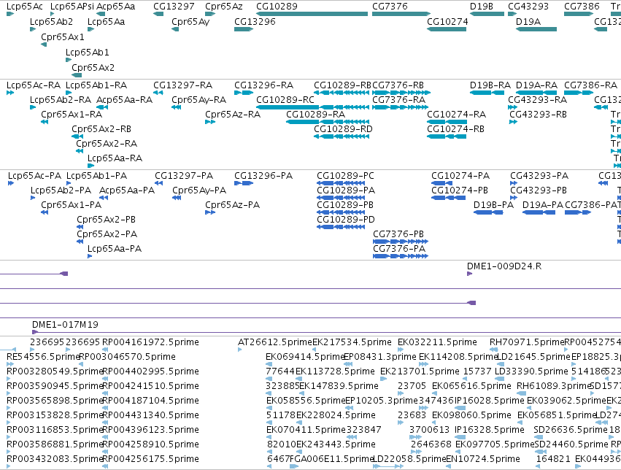Screen dimensions: 621x470
Task: Select the D19A-PA protein glyph
Action: click(539, 212)
